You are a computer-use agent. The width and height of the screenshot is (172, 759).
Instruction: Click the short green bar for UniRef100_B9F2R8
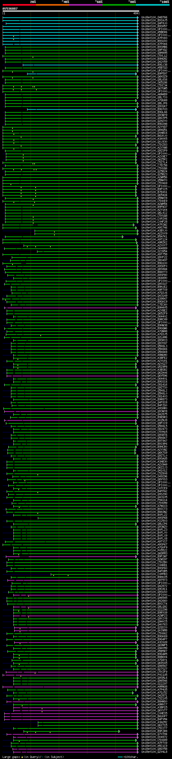(x=72, y=731)
